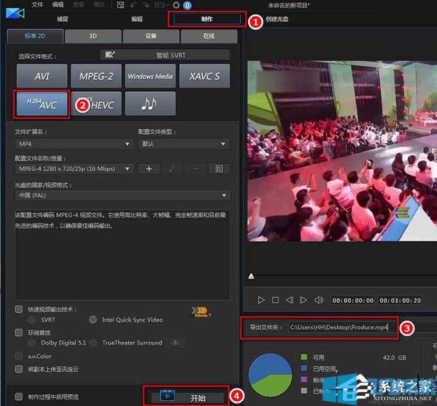
Task: Open the China (PAL) country format dropdown
Action: pos(122,196)
